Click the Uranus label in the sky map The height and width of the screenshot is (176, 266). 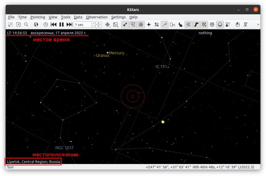tap(103, 56)
